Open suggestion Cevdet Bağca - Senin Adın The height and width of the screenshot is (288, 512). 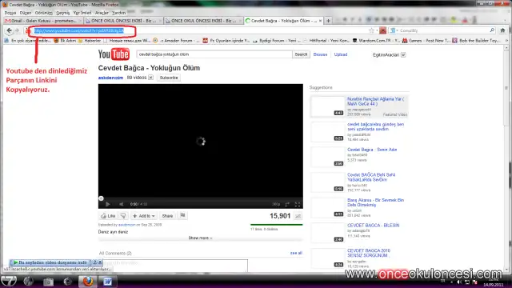pos(372,150)
